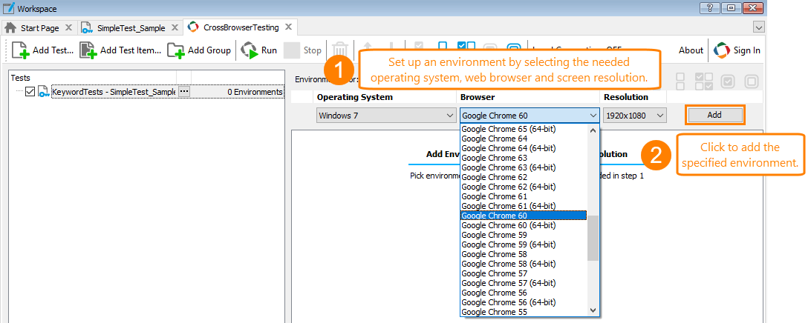
Task: Pick Google Chrome 64 (64-bit) option
Action: pyautogui.click(x=524, y=148)
